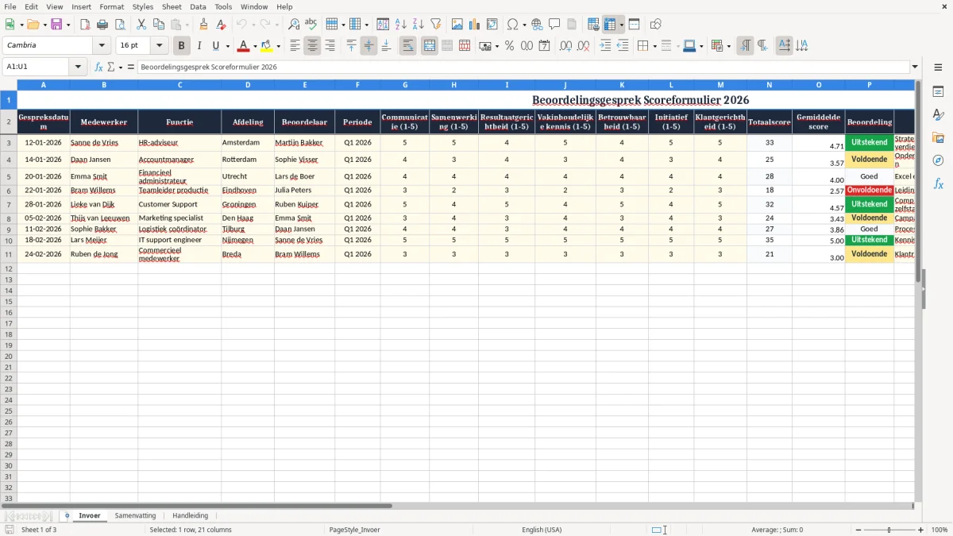The height and width of the screenshot is (536, 953).
Task: Click the AutoFilter funnel icon
Action: [x=435, y=25]
